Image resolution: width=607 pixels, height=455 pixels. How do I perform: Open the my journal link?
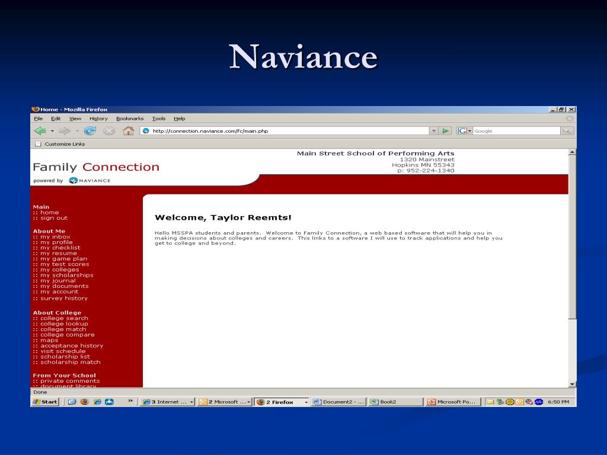click(58, 280)
